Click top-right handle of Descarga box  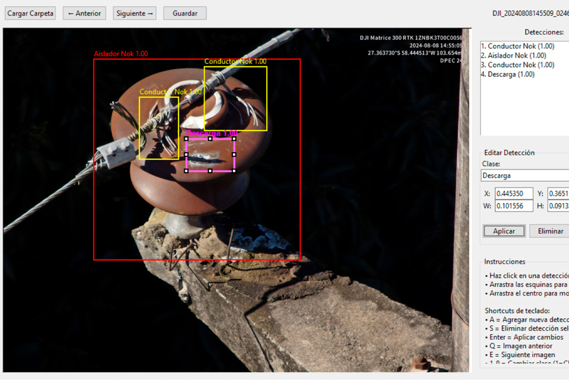pos(234,139)
